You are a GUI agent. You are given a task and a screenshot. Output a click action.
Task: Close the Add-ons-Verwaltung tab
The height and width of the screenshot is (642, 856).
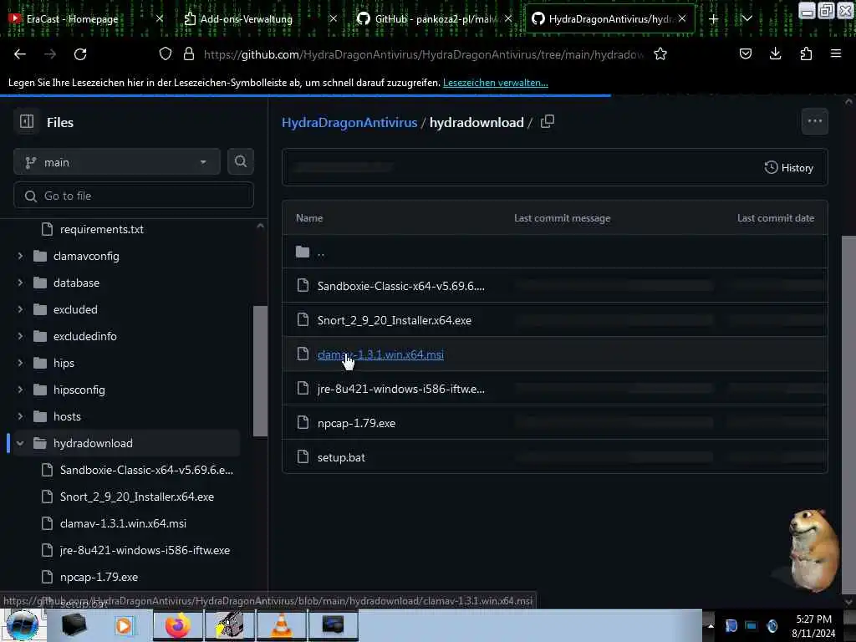(333, 18)
